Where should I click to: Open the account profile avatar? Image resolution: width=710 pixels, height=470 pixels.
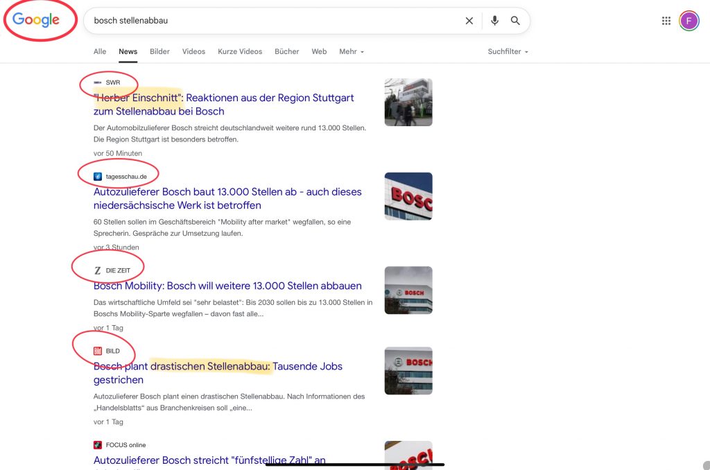(x=689, y=21)
